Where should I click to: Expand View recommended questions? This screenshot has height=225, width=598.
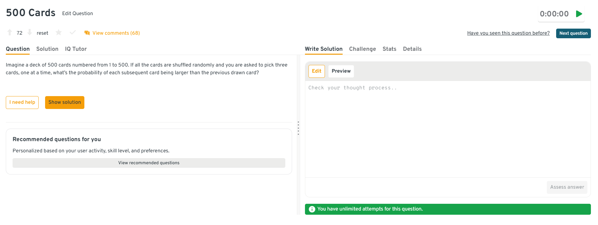tap(149, 163)
